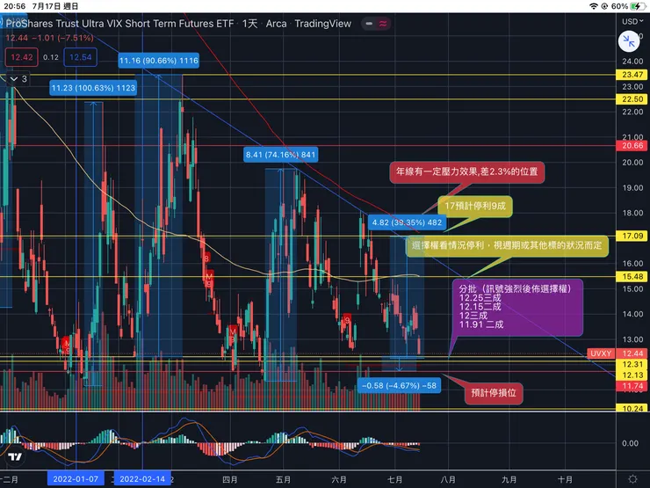Select the red 預計停損位 callout
The height and width of the screenshot is (488, 650).
click(x=494, y=393)
